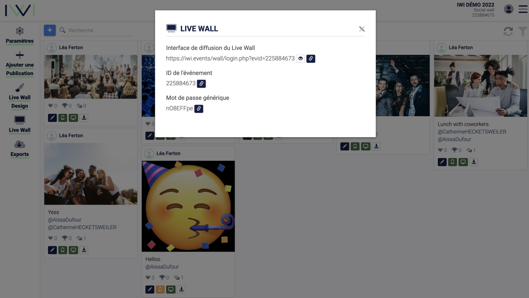Edit the Yess post with pencil icon
This screenshot has width=529, height=298.
pyautogui.click(x=52, y=250)
